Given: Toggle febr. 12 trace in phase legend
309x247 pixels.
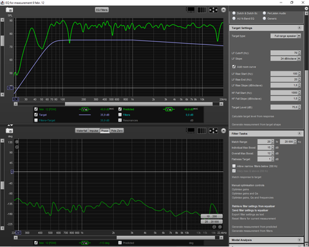Looking at the screenshot, I should (x=36, y=242).
